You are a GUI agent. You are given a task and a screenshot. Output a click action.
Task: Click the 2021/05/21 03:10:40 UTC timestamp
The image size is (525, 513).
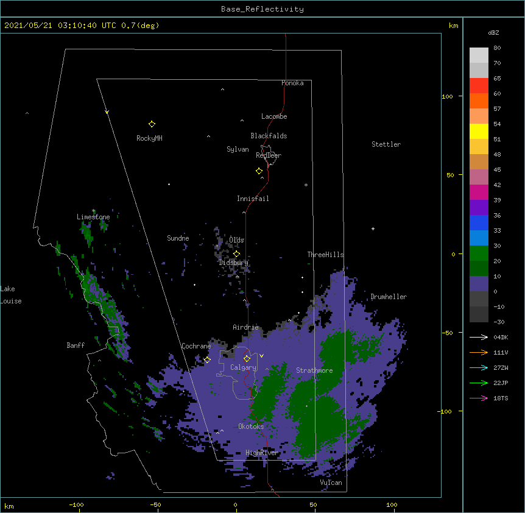[x=60, y=26]
